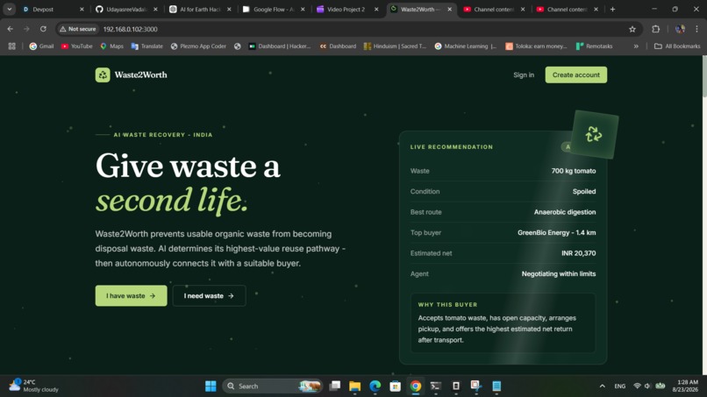Click the Not secure site info chip
The height and width of the screenshot is (397, 707).
[x=77, y=29]
